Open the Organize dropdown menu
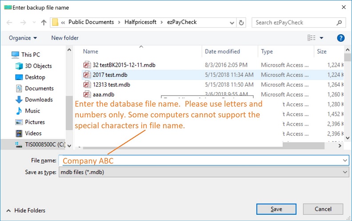 [23, 38]
